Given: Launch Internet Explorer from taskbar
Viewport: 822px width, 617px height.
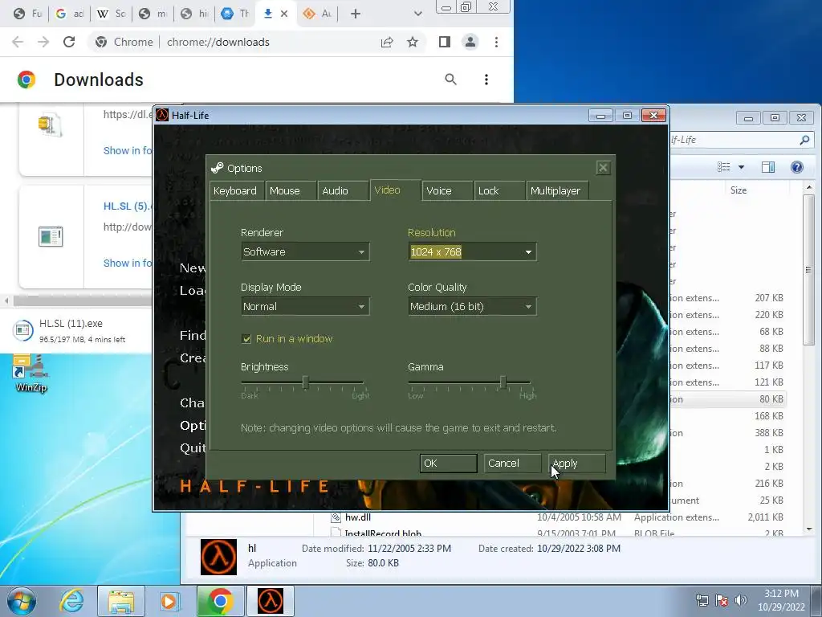Looking at the screenshot, I should (x=71, y=601).
